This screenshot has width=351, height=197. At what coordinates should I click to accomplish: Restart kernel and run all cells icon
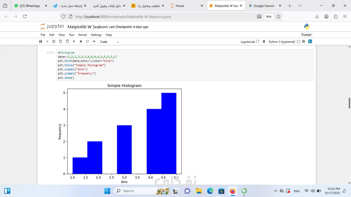pos(94,42)
